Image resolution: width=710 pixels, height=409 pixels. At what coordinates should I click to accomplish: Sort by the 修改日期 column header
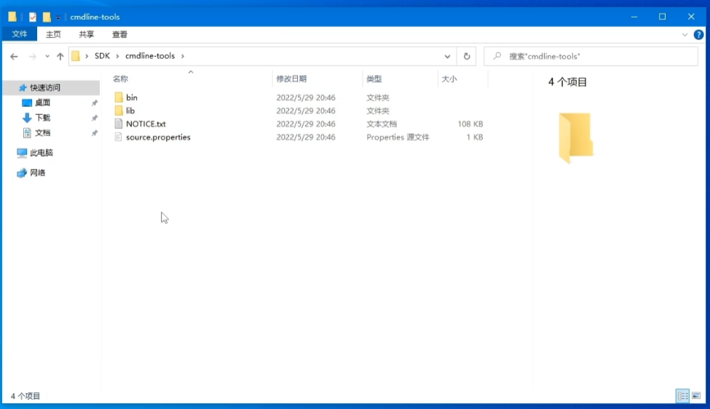click(291, 79)
